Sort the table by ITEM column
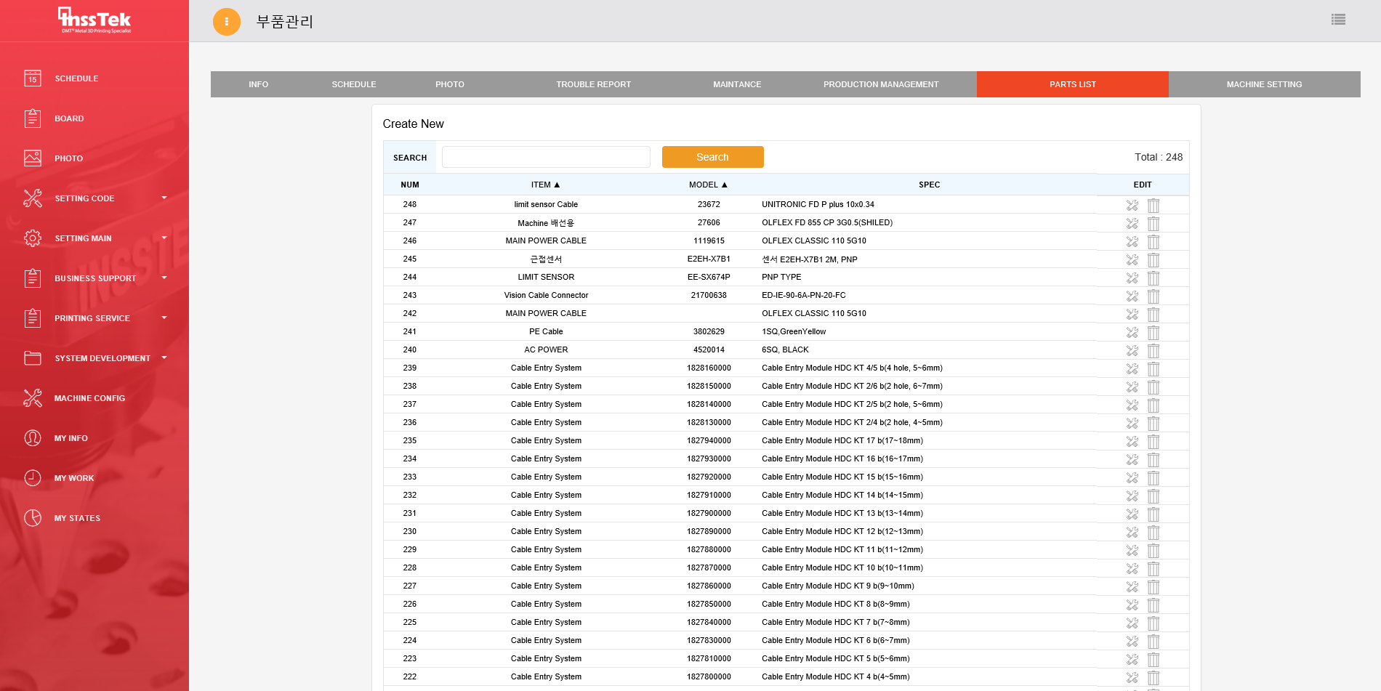Image resolution: width=1381 pixels, height=691 pixels. point(545,185)
